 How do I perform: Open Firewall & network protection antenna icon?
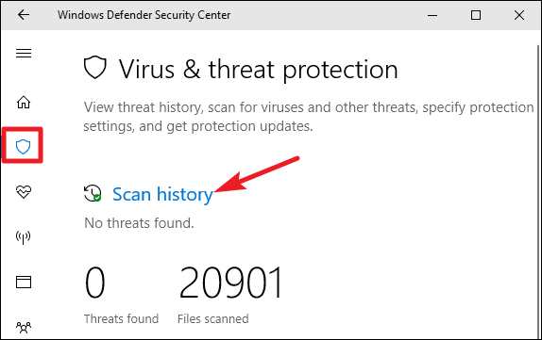coord(24,237)
